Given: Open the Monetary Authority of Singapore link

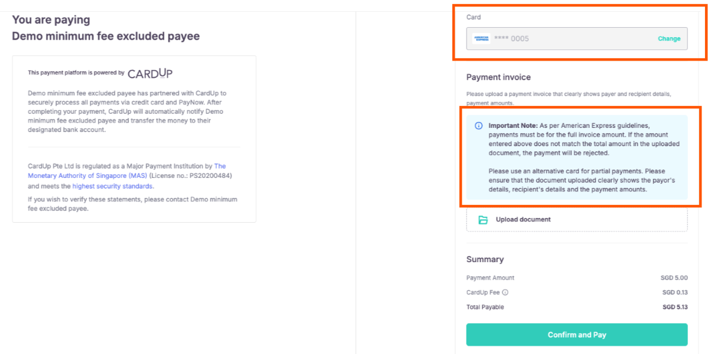Looking at the screenshot, I should (127, 171).
